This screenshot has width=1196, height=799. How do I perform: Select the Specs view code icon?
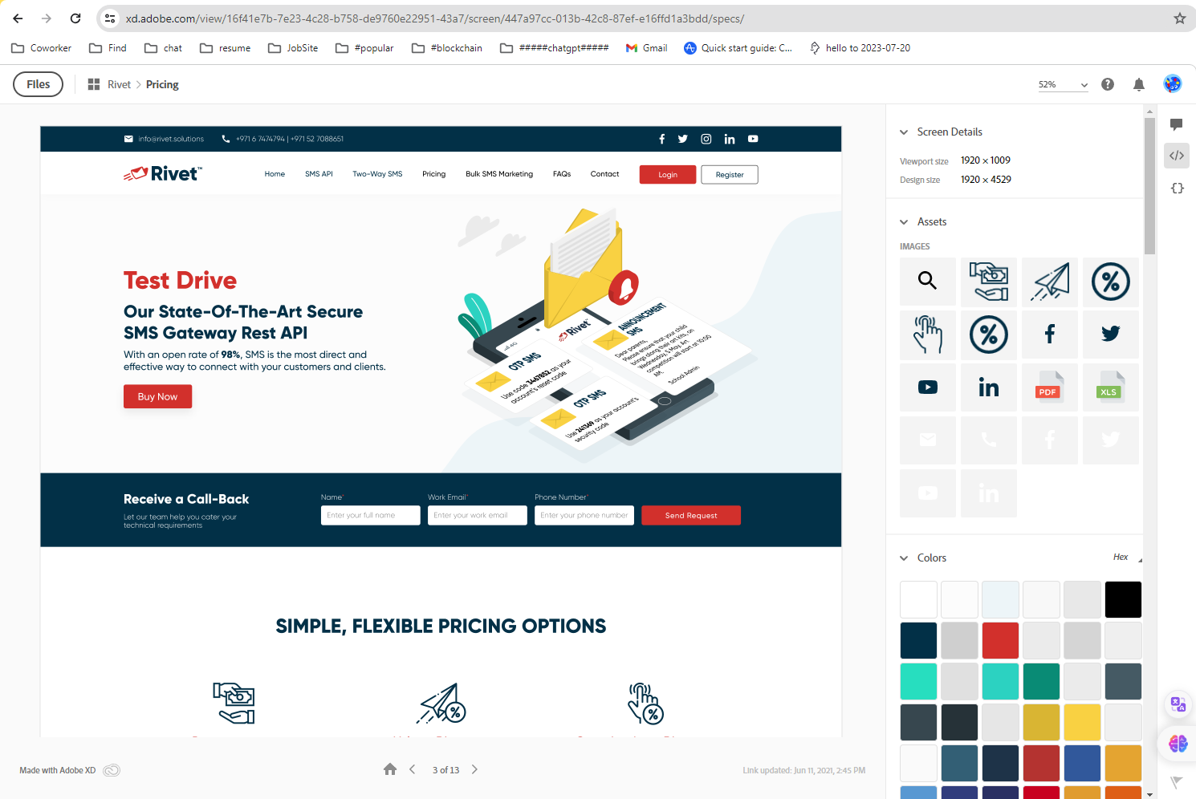point(1176,156)
